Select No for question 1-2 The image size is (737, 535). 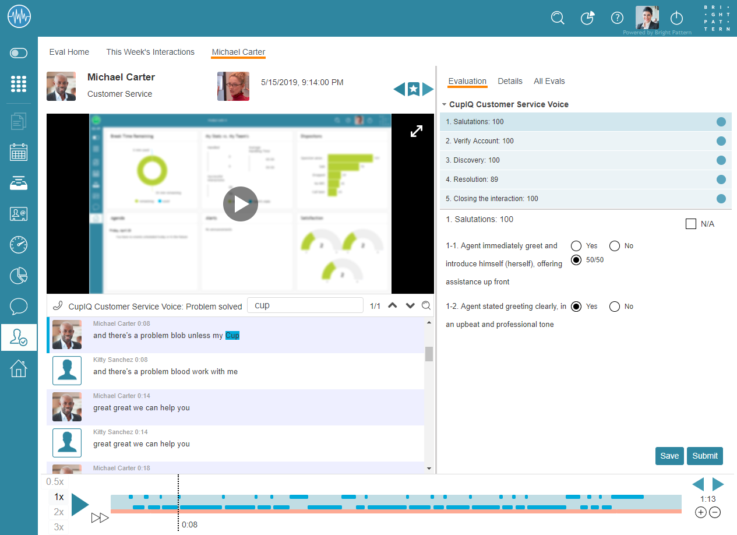(x=614, y=307)
